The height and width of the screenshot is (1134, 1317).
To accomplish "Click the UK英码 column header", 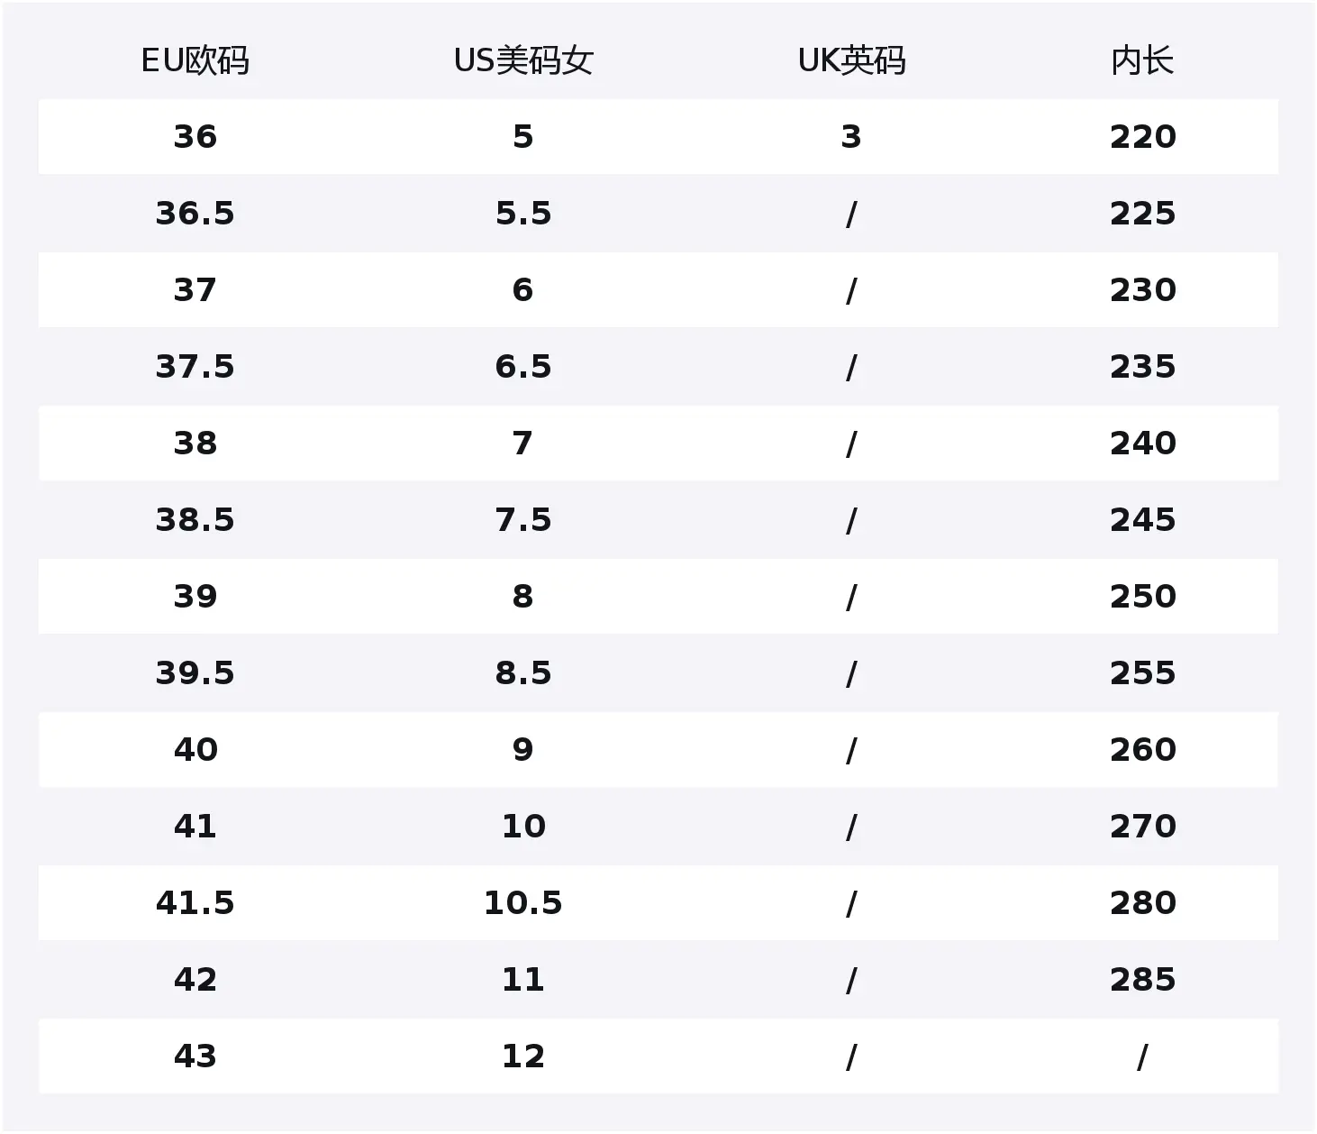I will tap(851, 61).
